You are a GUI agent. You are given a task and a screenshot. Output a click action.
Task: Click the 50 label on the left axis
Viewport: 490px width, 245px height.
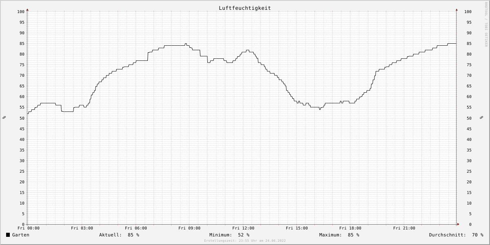pos(22,118)
